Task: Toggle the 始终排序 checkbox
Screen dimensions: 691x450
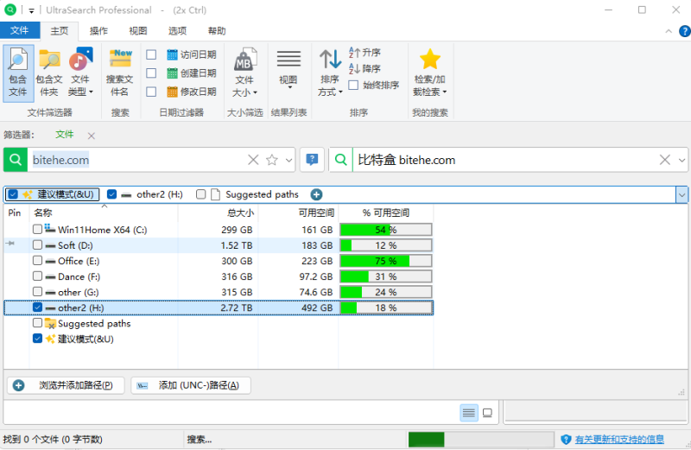Action: (353, 85)
